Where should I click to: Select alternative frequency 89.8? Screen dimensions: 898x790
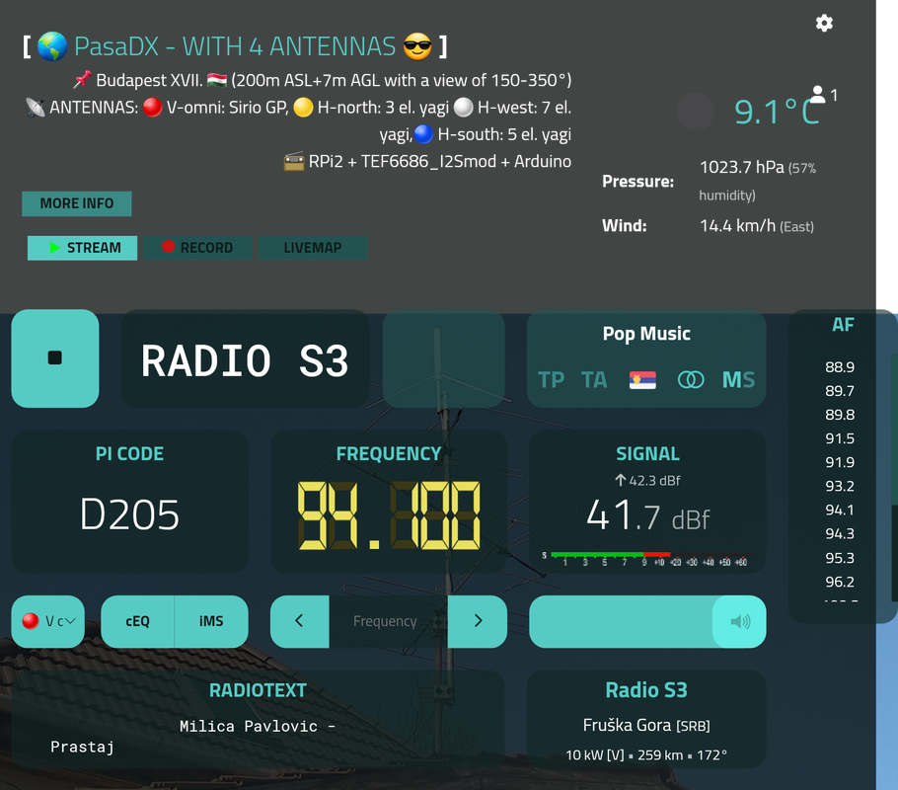pos(840,415)
